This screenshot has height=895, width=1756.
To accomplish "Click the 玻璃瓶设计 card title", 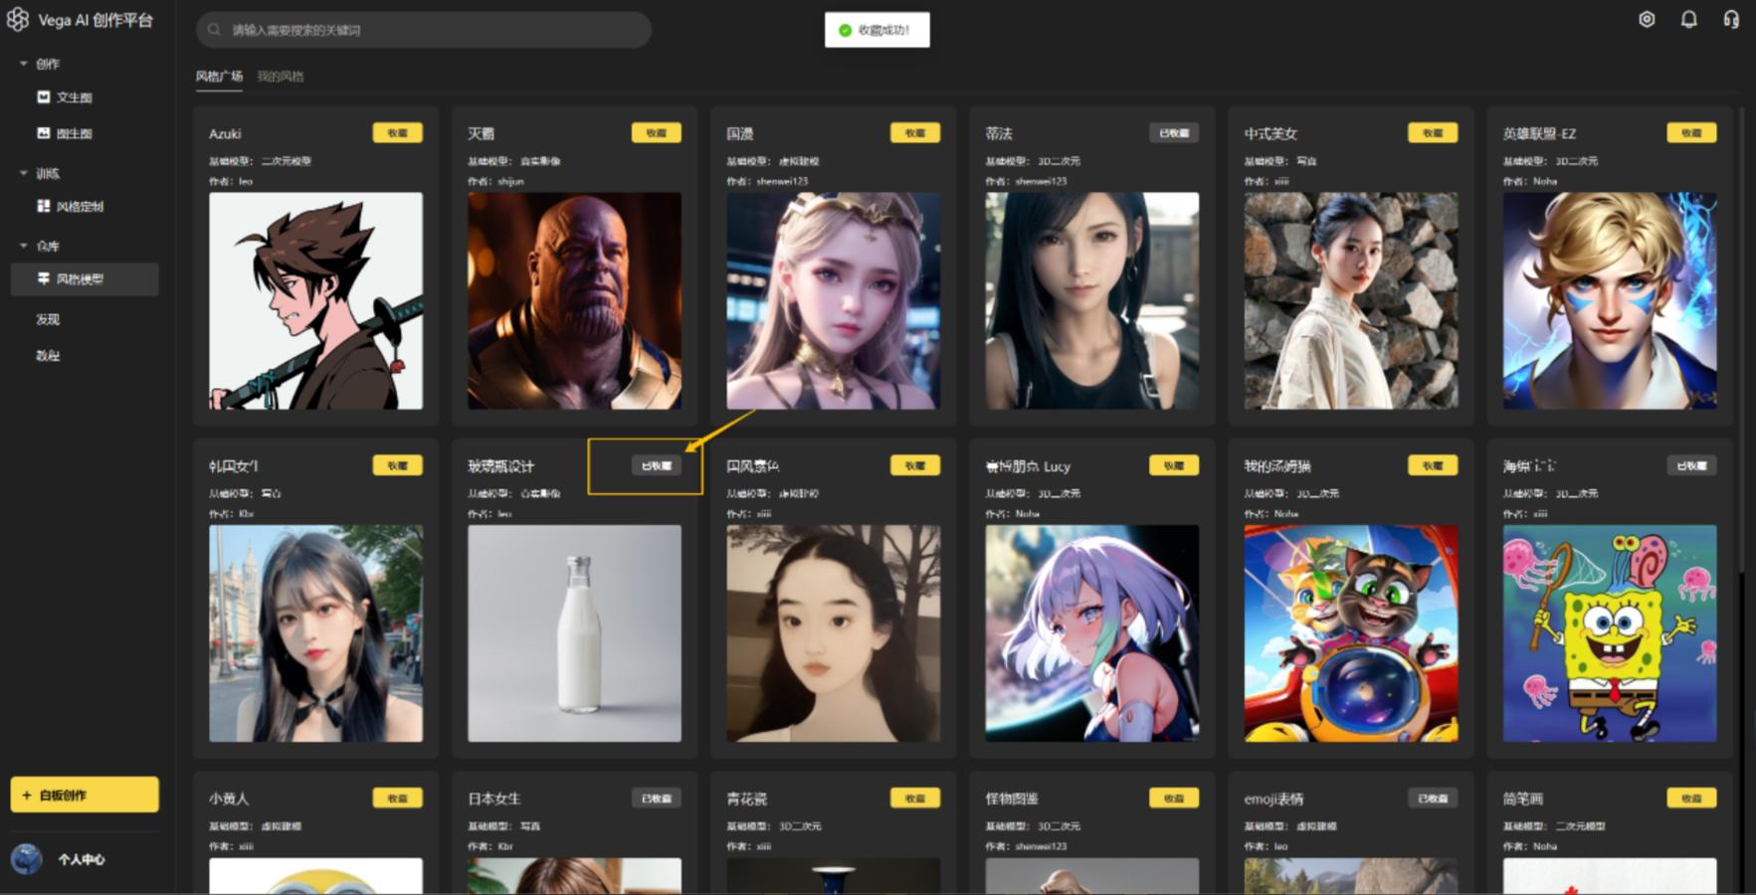I will pos(500,466).
